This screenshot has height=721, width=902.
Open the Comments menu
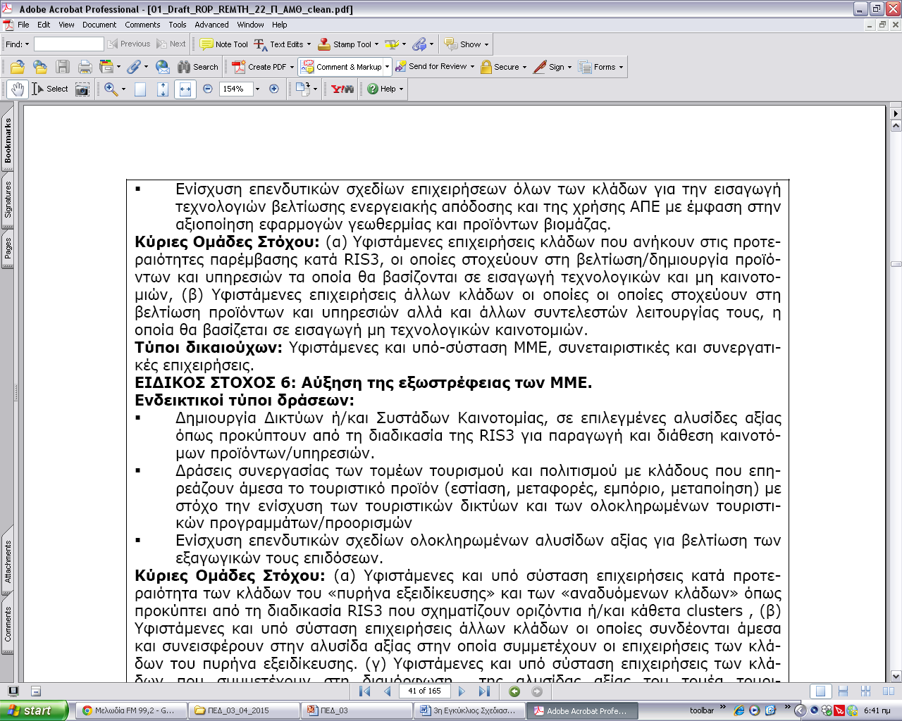pos(142,25)
